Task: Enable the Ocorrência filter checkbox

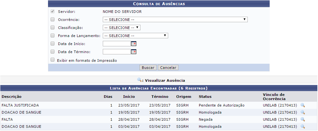Action: pyautogui.click(x=53, y=20)
